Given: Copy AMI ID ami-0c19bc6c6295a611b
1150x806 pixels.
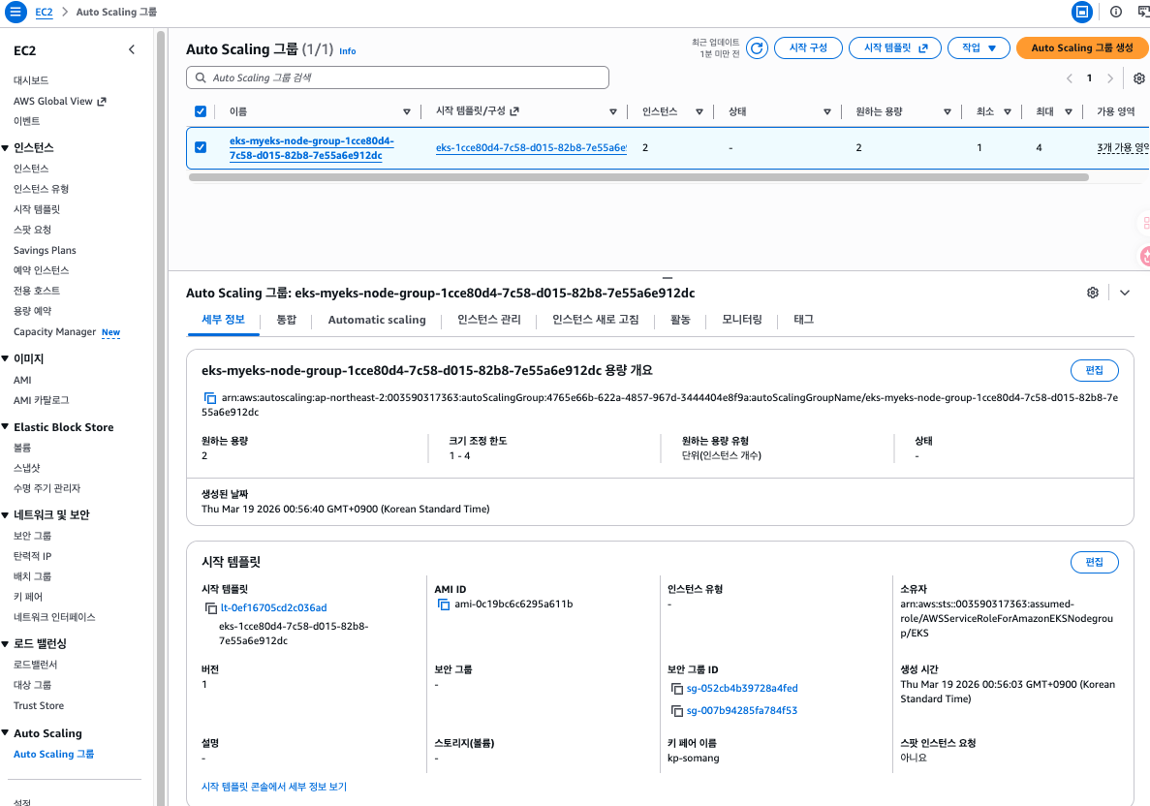Looking at the screenshot, I should [443, 604].
